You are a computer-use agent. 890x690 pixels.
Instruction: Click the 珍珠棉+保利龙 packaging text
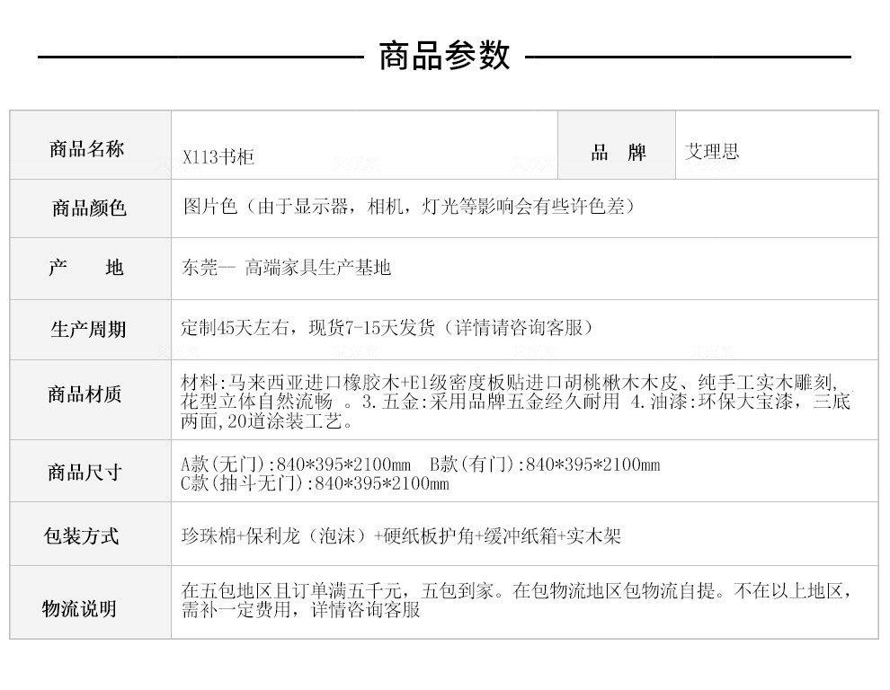pyautogui.click(x=401, y=535)
